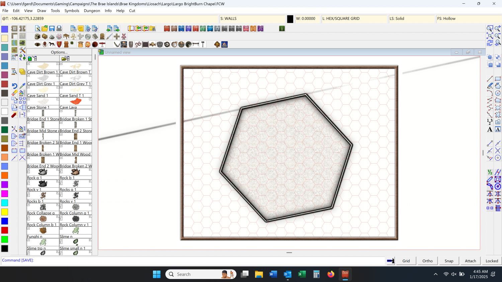Click the green 1 icon in toolbar
Viewport: 502px width, 282px height.
pyautogui.click(x=282, y=28)
